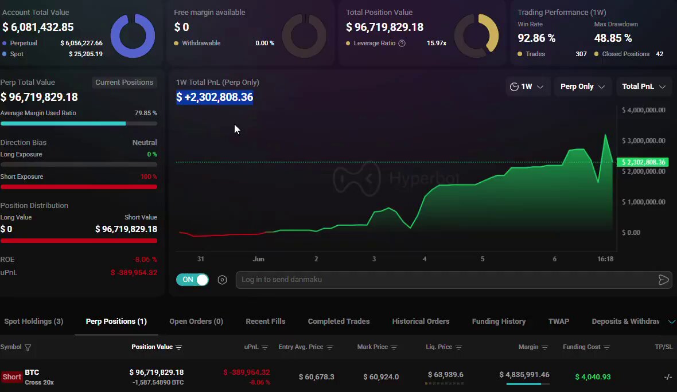Click the ROE -8.06 % value
The width and height of the screenshot is (677, 392).
(x=145, y=260)
